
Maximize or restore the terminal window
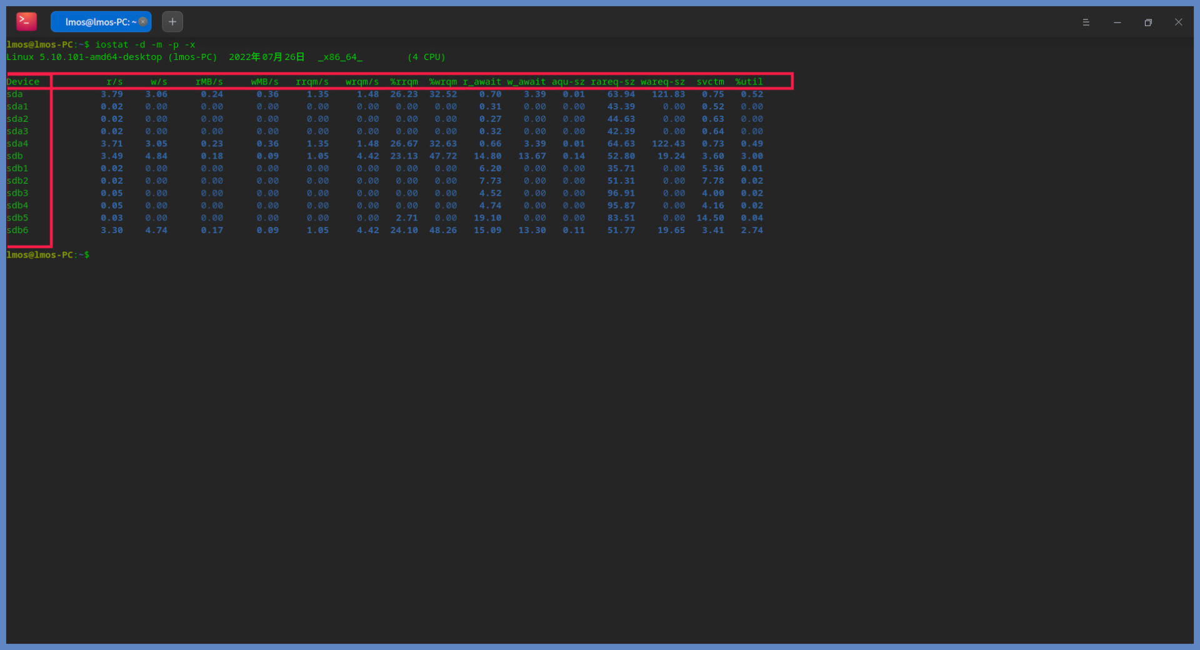click(1147, 22)
